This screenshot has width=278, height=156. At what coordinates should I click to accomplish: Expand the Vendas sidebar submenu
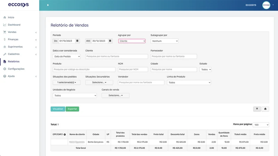pyautogui.click(x=36, y=32)
